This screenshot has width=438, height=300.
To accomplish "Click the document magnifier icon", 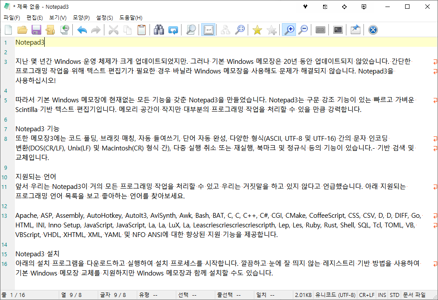I will 191,30.
